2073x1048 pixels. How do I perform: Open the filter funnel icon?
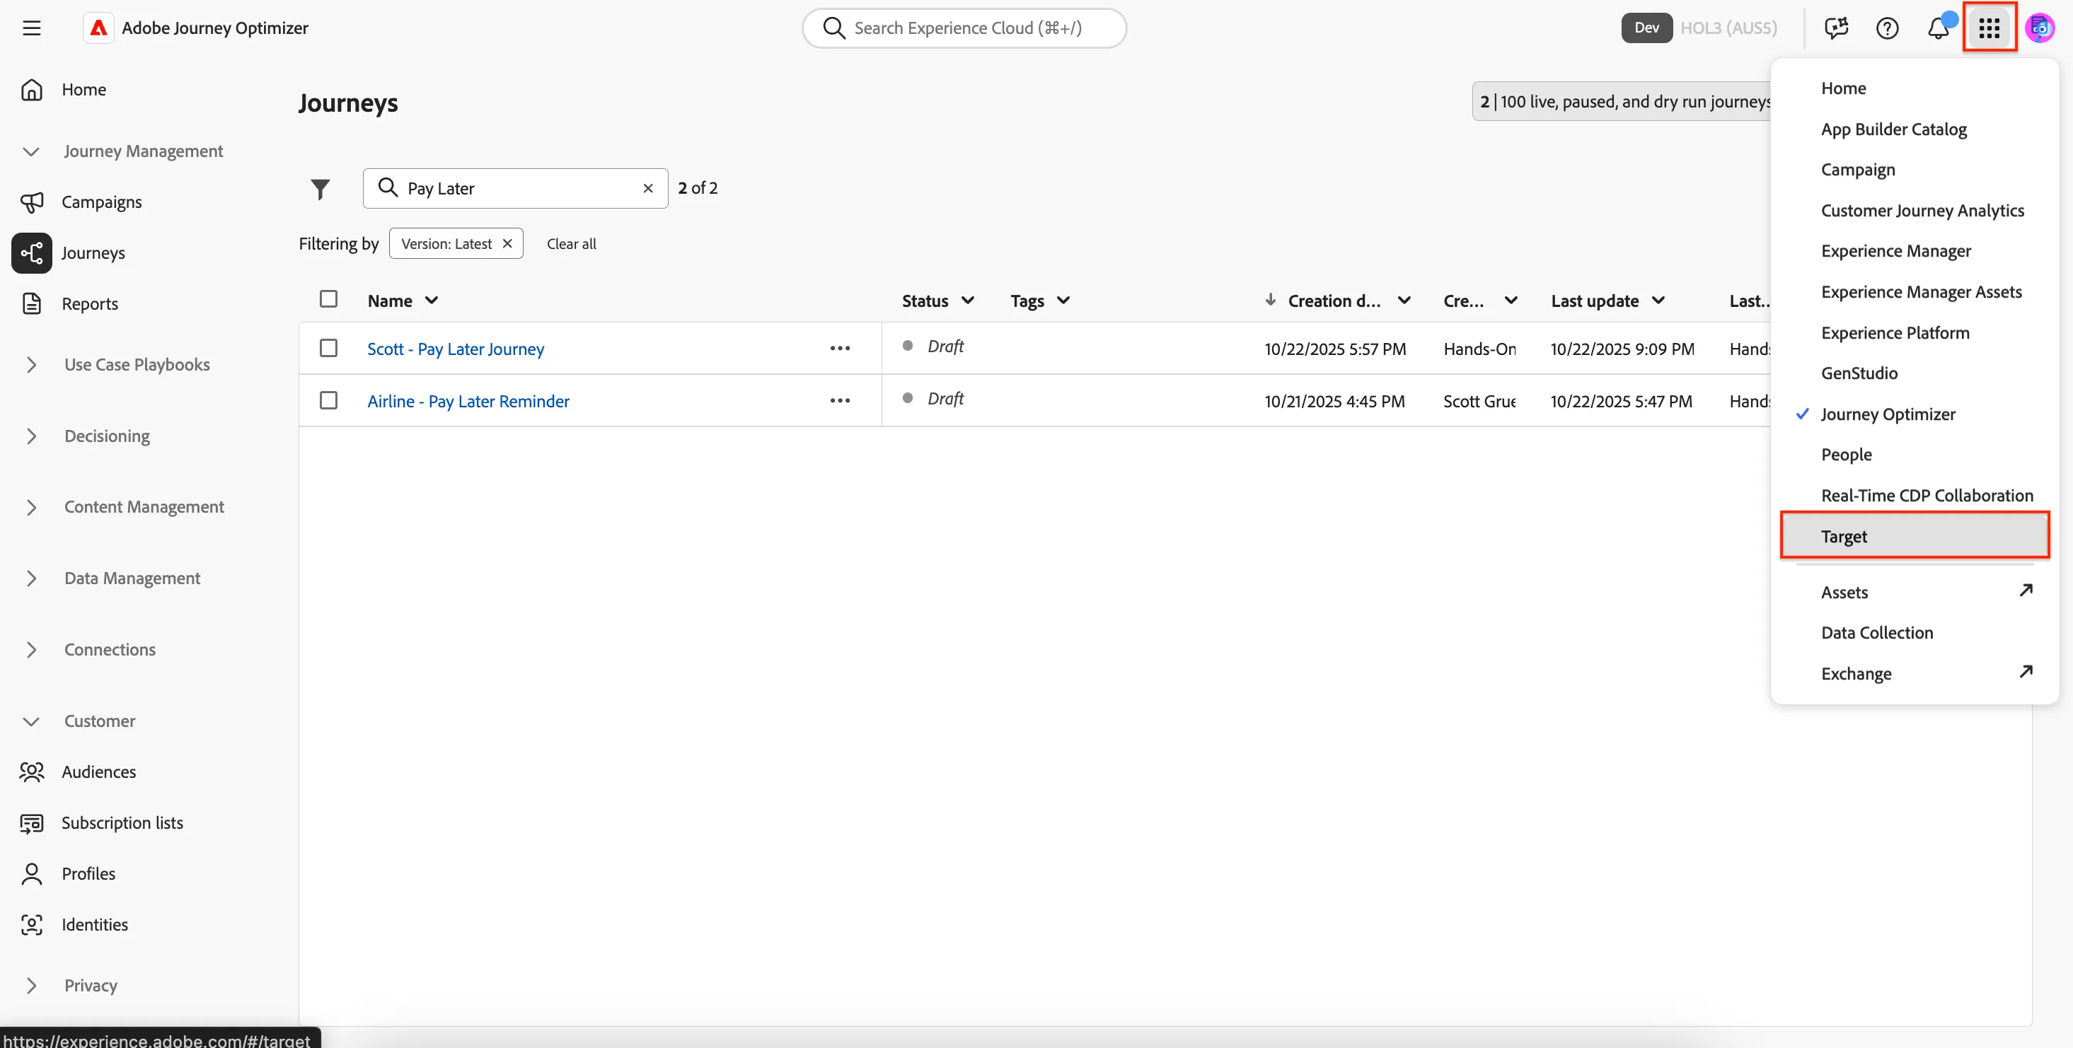click(321, 189)
